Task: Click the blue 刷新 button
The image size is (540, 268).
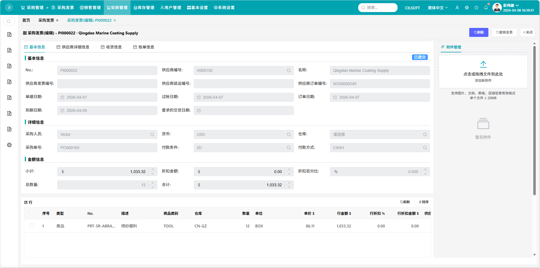Action: 479,32
